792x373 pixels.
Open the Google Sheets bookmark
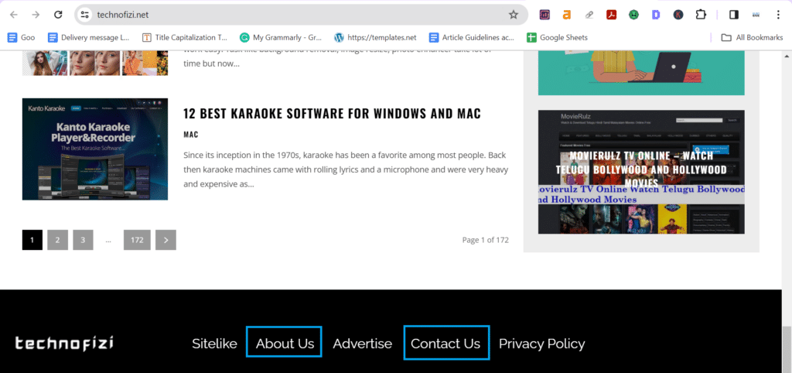pyautogui.click(x=557, y=37)
